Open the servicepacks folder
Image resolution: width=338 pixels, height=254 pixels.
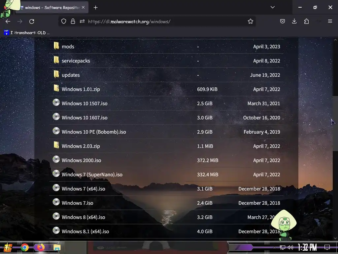click(76, 61)
